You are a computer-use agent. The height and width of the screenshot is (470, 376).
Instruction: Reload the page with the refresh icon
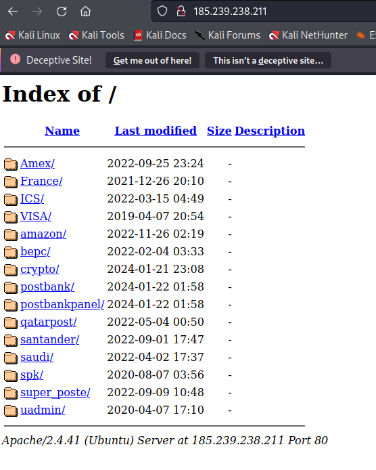[62, 12]
